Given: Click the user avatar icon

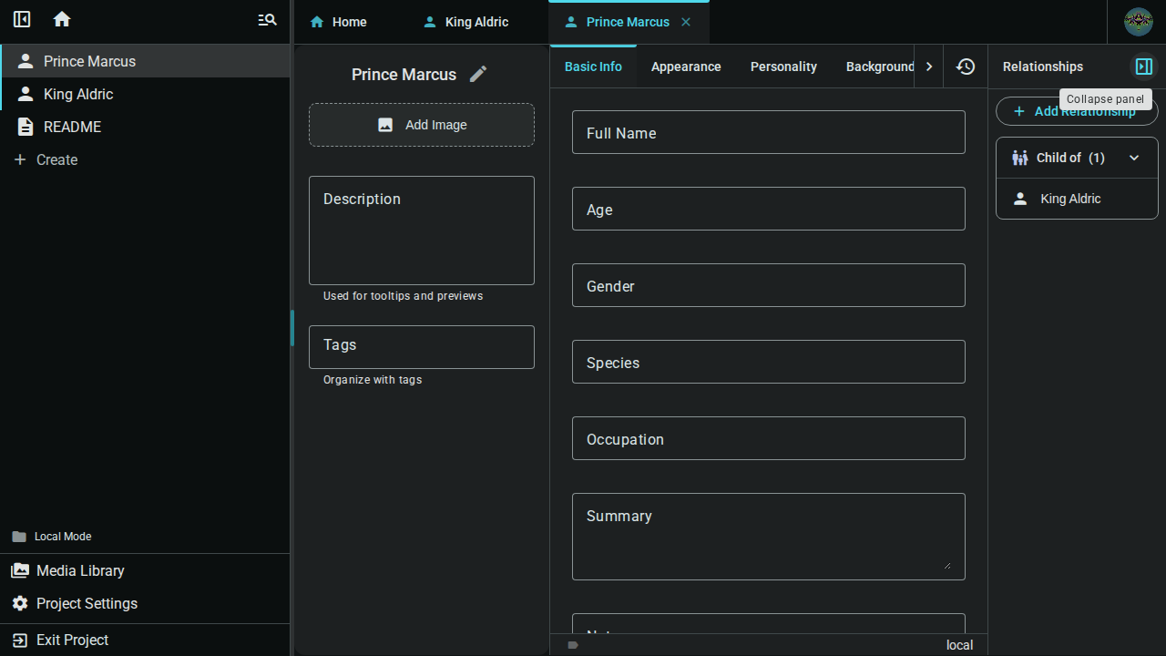Looking at the screenshot, I should (1138, 22).
